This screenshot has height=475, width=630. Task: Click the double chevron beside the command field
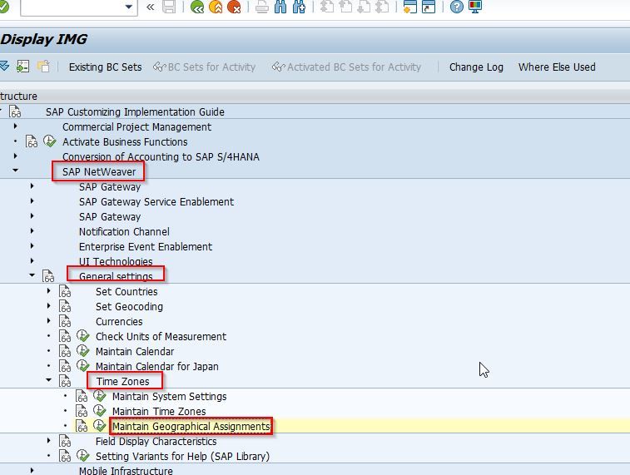[151, 7]
